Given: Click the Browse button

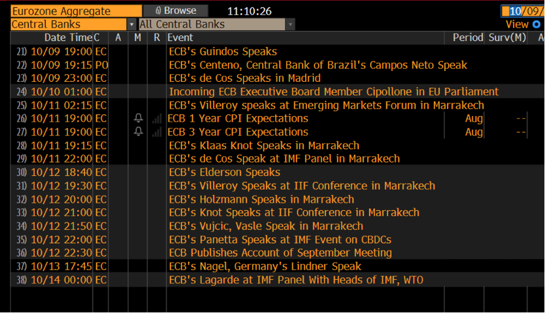Looking at the screenshot, I should (x=175, y=11).
